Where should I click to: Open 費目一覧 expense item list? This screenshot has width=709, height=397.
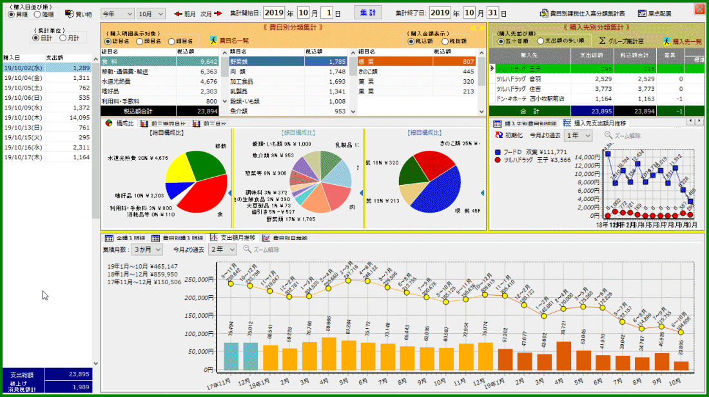229,41
